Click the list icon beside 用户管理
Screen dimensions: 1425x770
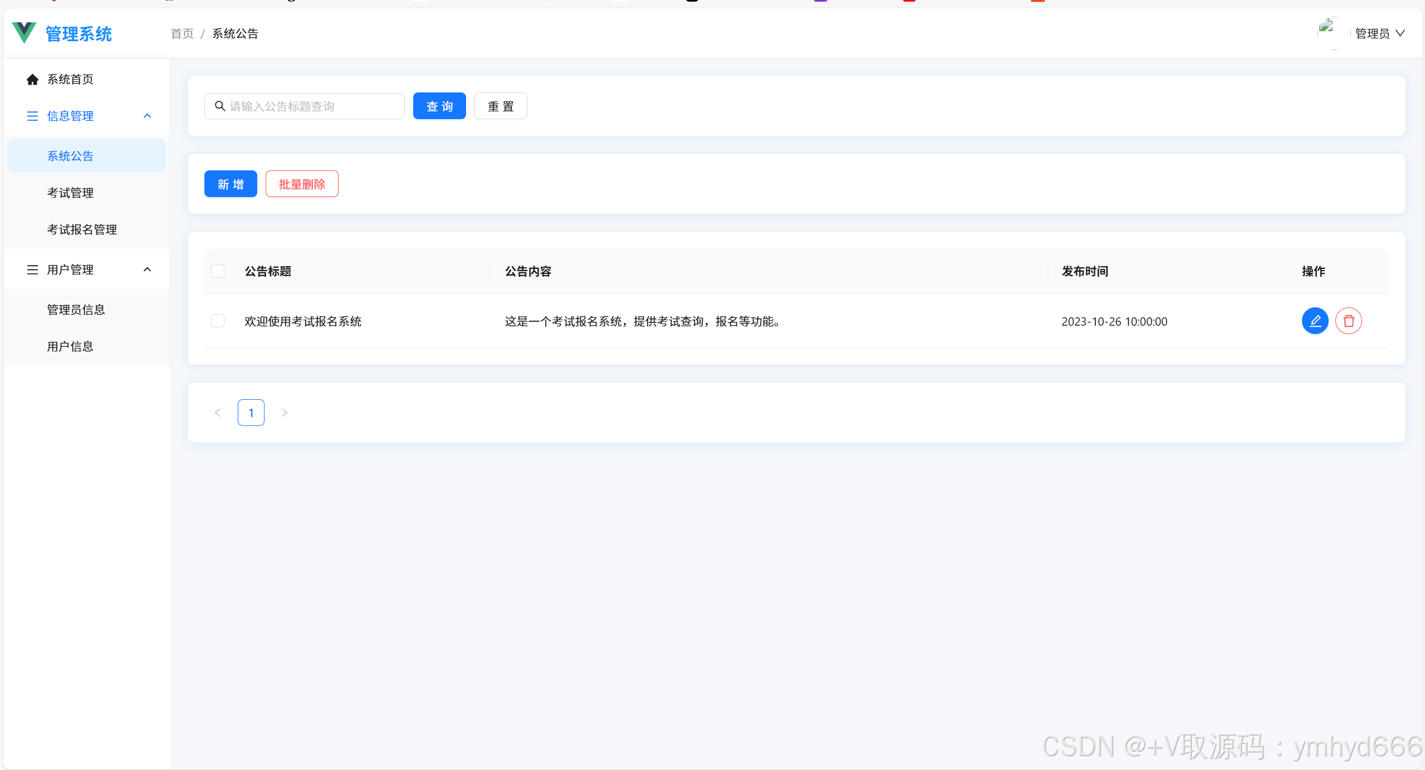pos(32,269)
